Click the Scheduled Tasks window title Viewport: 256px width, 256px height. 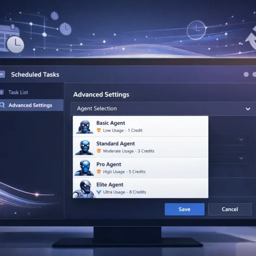(35, 75)
